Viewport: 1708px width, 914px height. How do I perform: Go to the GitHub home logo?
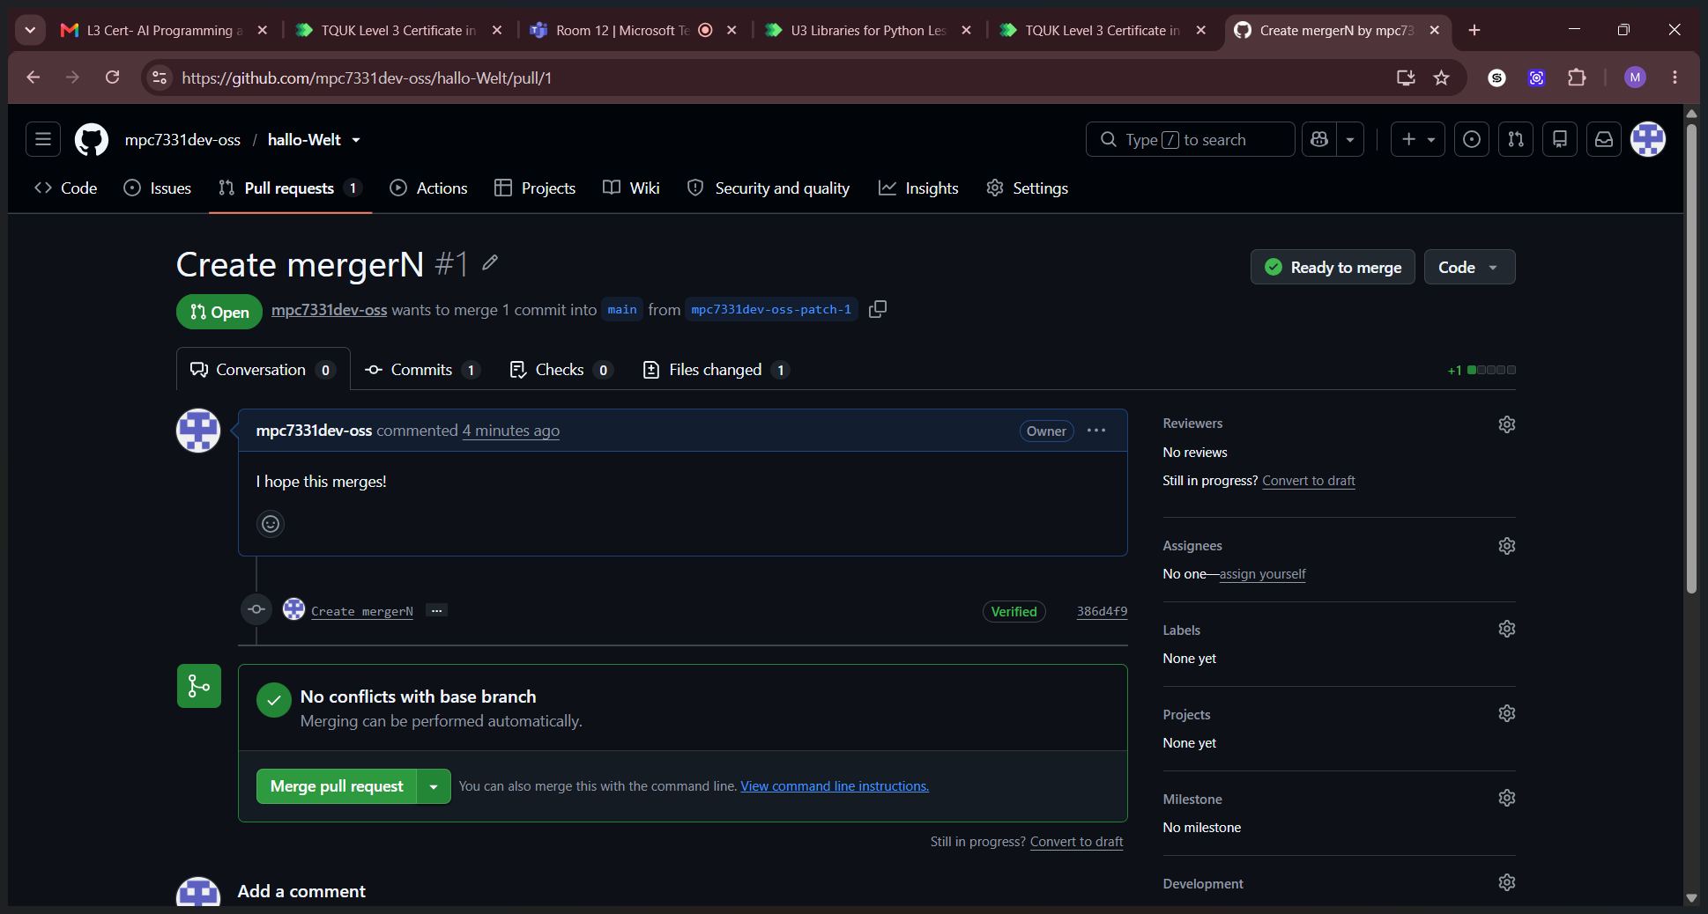[x=92, y=139]
